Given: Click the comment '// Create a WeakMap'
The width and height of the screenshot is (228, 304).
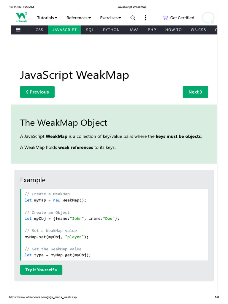Looking at the screenshot, I should tap(47, 194).
